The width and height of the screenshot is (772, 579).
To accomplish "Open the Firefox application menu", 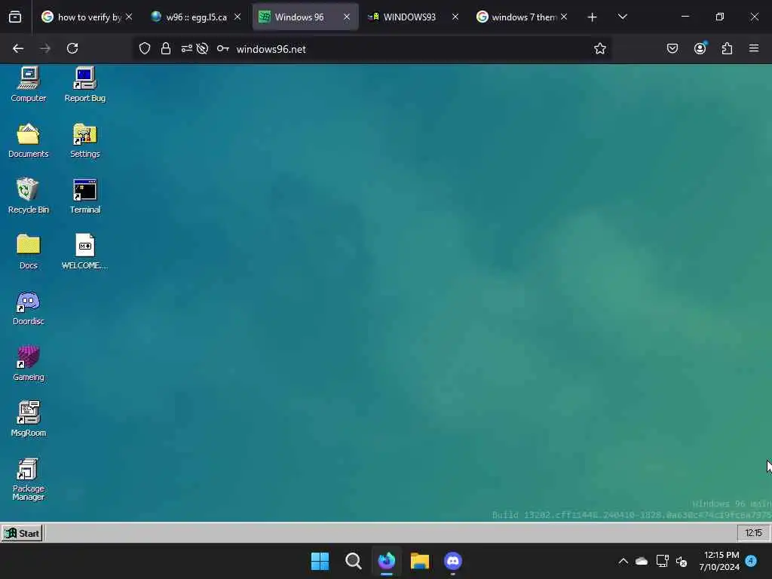I will (754, 49).
